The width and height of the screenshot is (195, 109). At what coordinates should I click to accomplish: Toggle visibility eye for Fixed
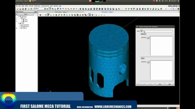click(16, 21)
